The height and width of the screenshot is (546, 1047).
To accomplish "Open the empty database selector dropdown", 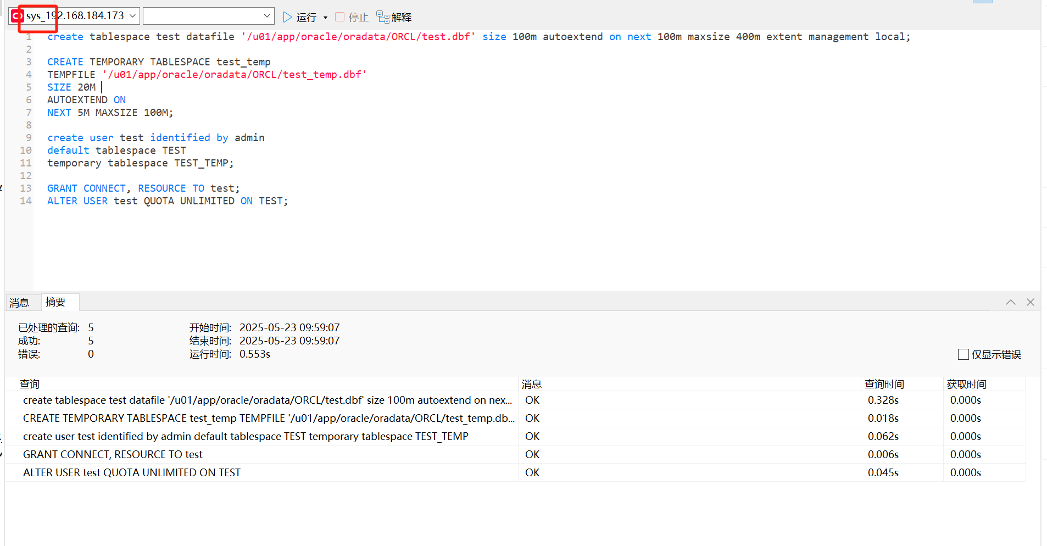I will tap(267, 15).
